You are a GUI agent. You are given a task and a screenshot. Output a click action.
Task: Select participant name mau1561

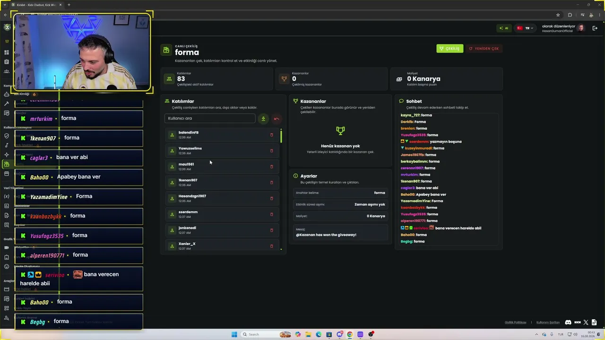pos(186,164)
